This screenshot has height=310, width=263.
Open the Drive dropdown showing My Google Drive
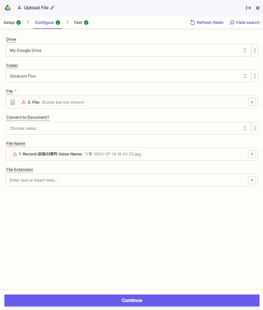click(128, 50)
